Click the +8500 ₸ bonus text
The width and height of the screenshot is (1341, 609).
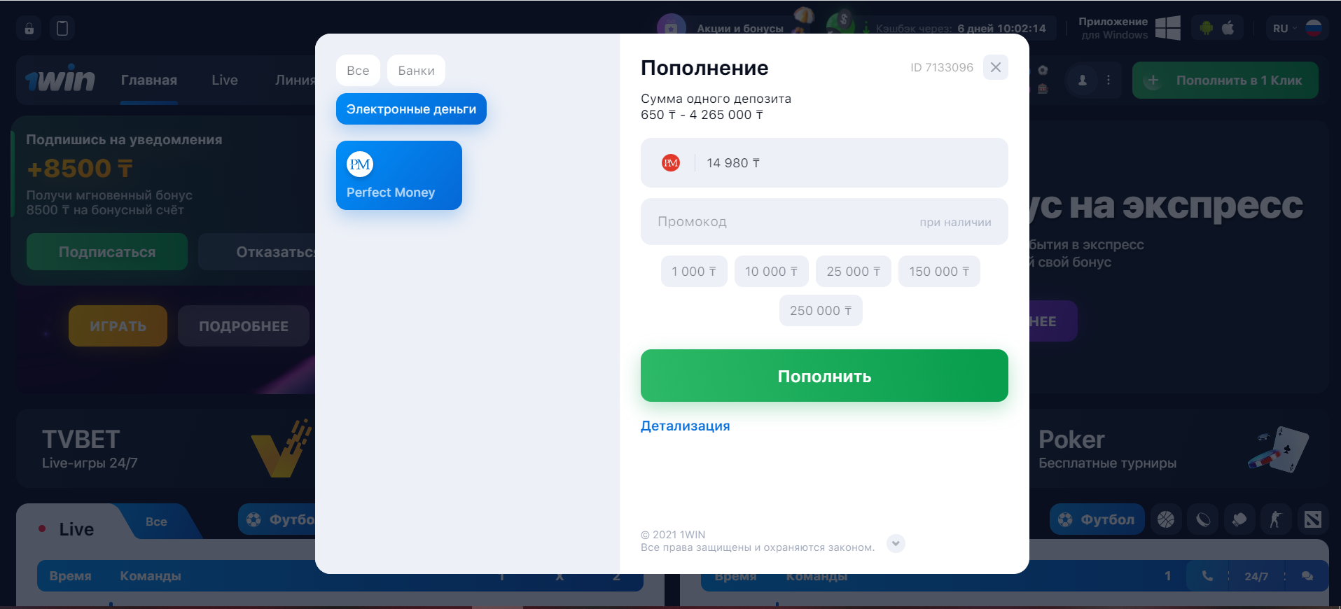pos(79,168)
